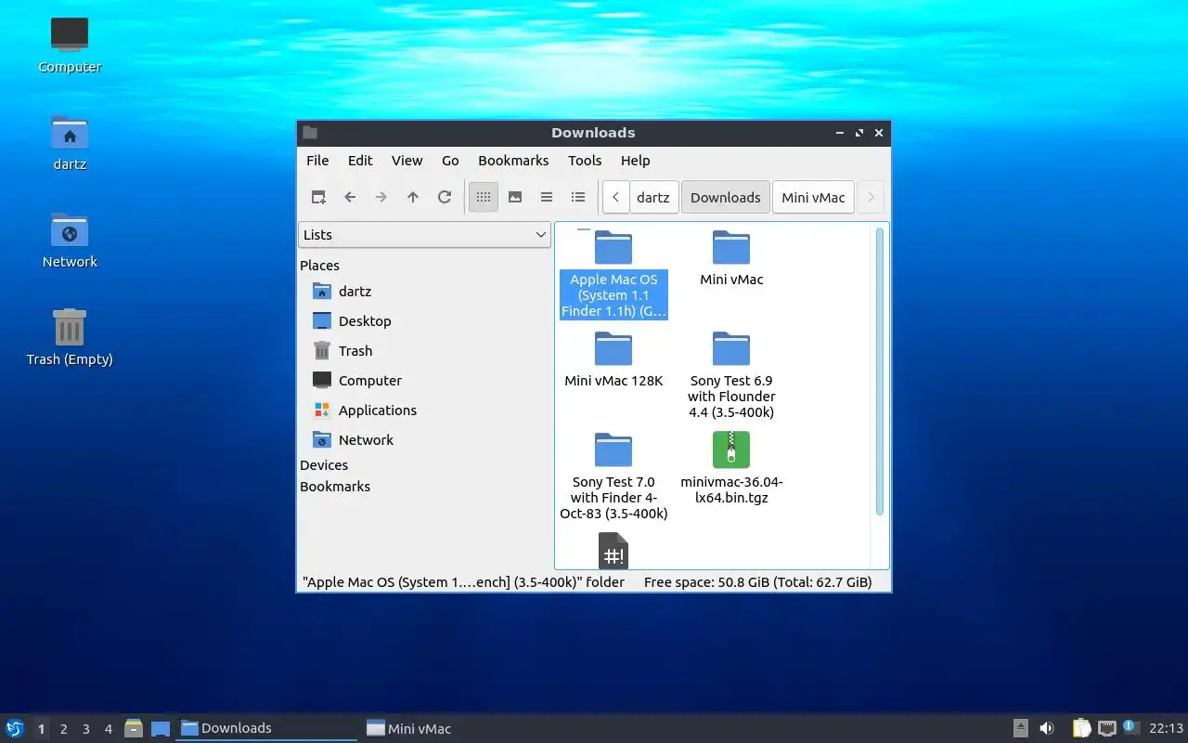
Task: Open the Edit menu
Action: point(360,161)
